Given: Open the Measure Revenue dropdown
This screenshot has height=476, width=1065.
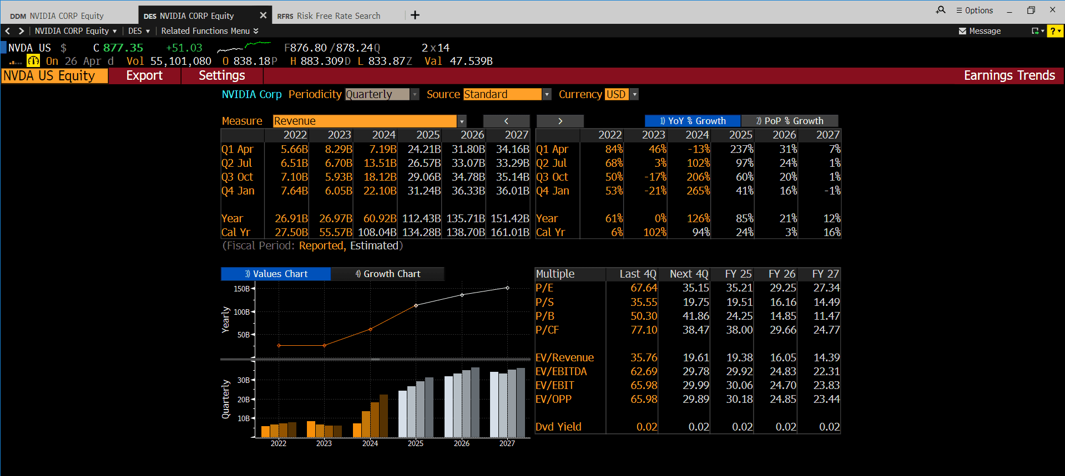Looking at the screenshot, I should point(370,121).
